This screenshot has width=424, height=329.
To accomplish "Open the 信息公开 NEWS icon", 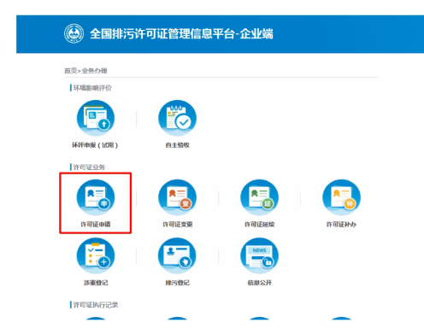I will [259, 256].
